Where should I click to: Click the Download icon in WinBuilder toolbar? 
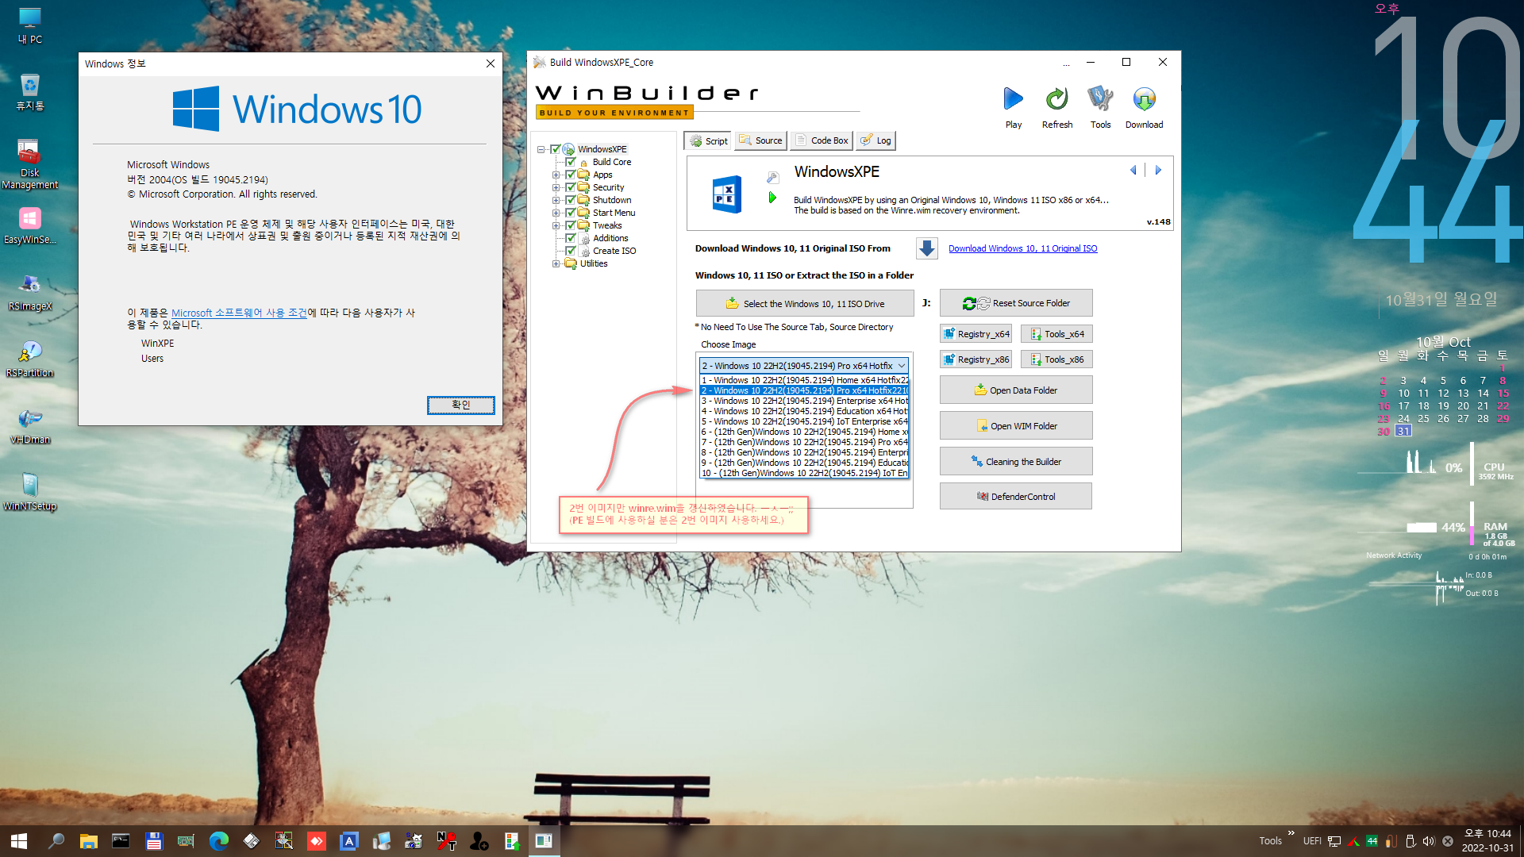(1144, 99)
